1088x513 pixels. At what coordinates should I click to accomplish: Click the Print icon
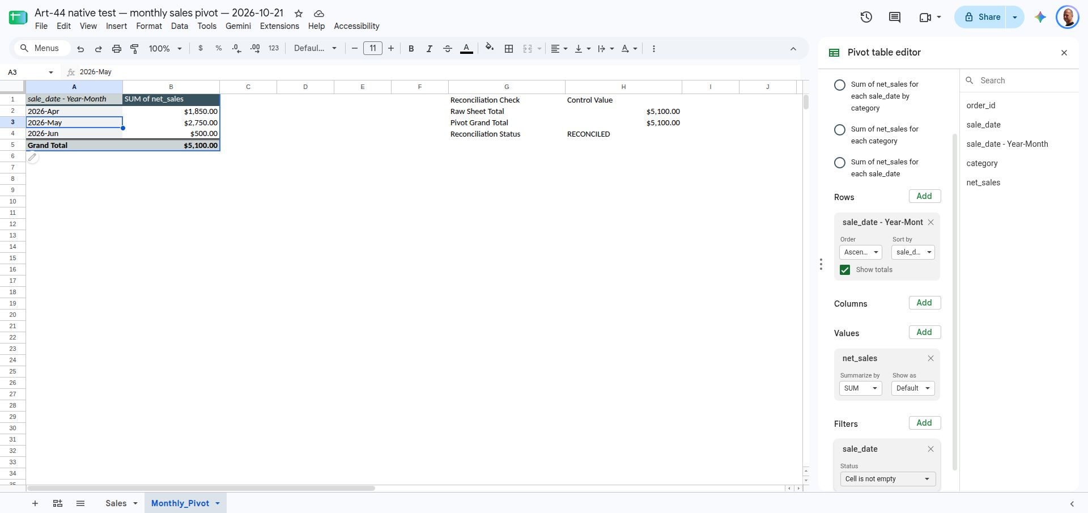point(116,49)
